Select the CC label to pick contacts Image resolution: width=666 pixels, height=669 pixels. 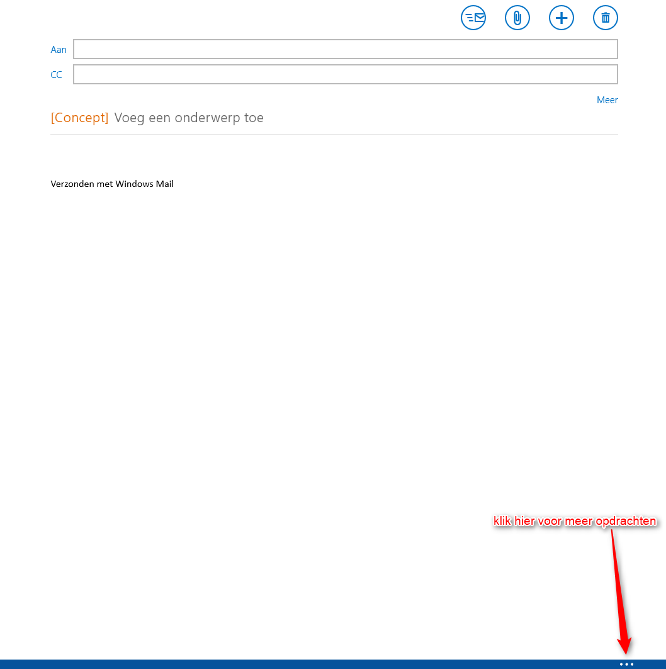[56, 75]
